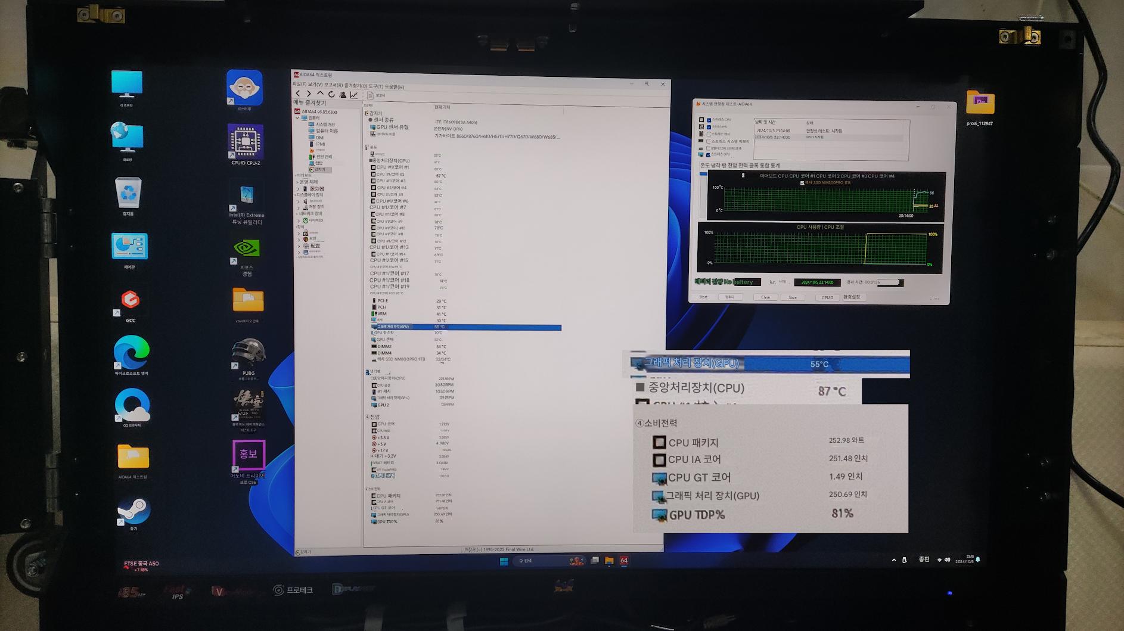Viewport: 1124px width, 631px height.
Task: Collapse the computer node in the tree
Action: pos(297,118)
